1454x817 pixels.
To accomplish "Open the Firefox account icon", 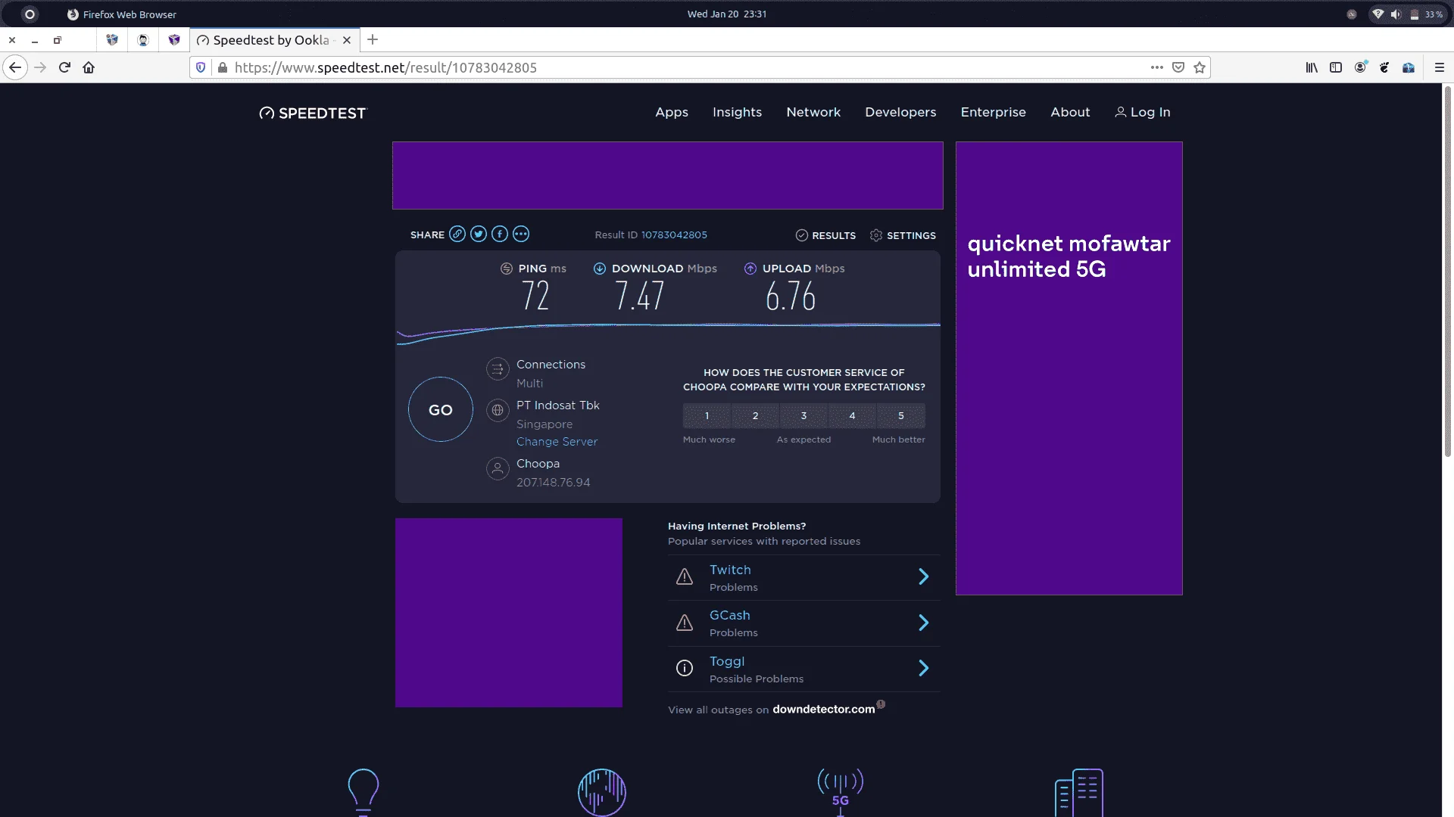I will [1361, 67].
